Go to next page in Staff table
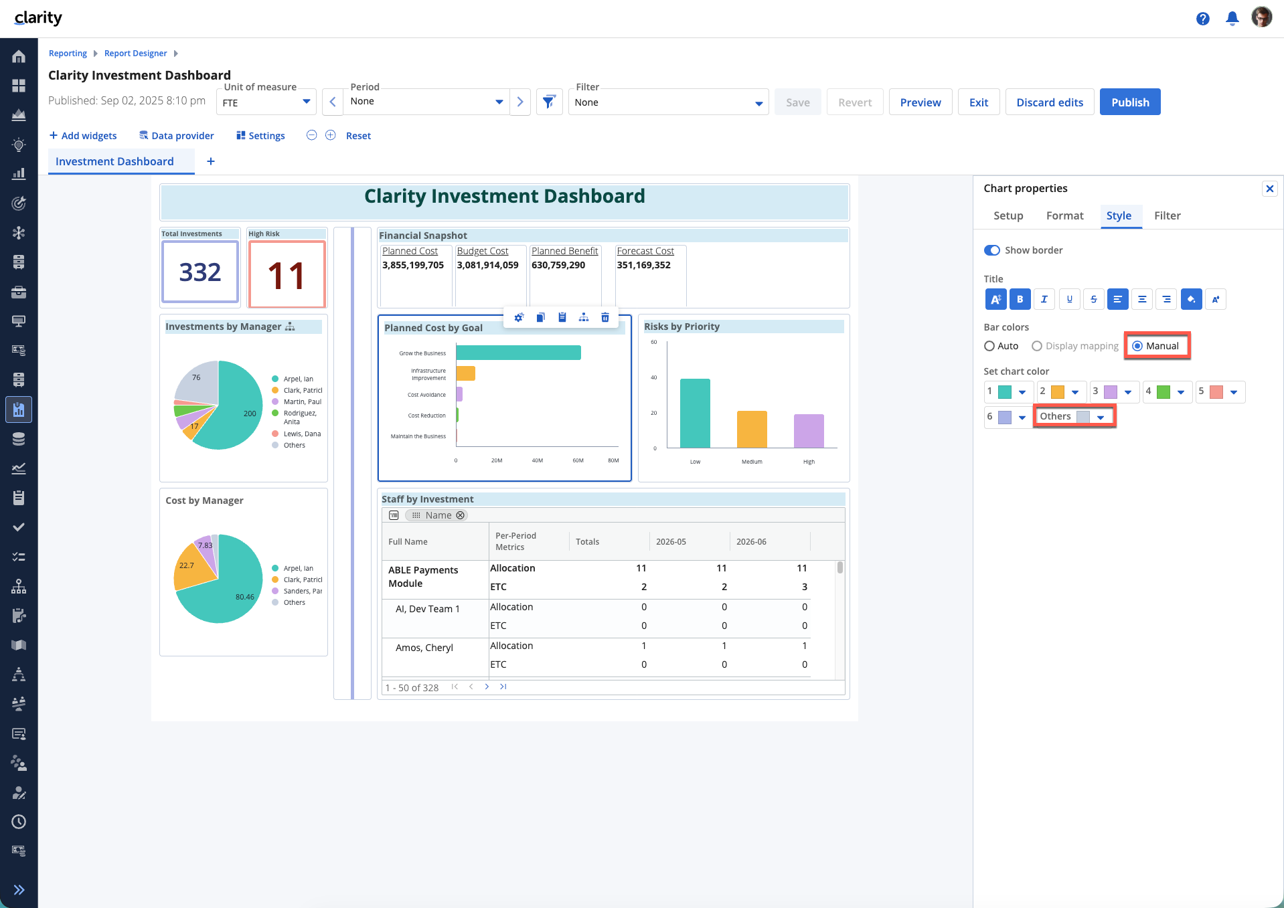 click(x=487, y=687)
